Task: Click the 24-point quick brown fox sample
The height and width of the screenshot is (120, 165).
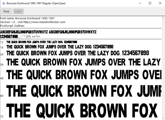Action: pyautogui.click(x=78, y=53)
